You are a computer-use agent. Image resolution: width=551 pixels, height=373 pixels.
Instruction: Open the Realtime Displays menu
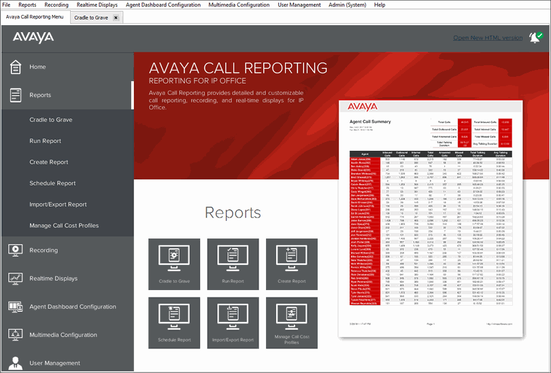97,5
